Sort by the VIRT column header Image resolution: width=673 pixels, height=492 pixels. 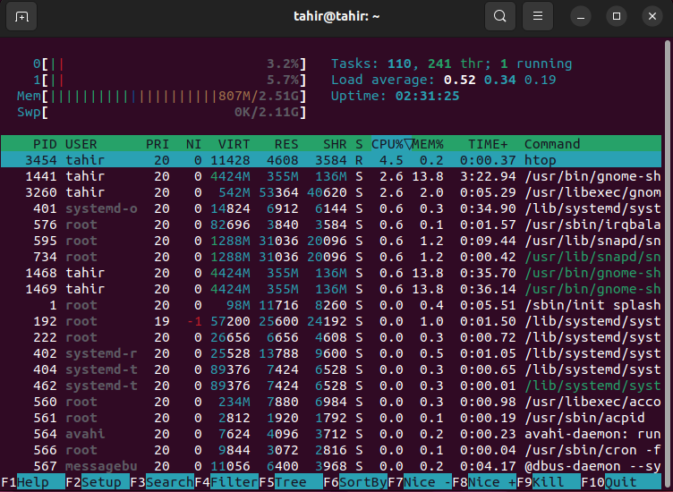pos(234,144)
